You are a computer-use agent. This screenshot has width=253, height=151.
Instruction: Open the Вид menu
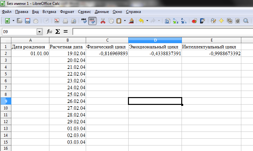[35, 12]
